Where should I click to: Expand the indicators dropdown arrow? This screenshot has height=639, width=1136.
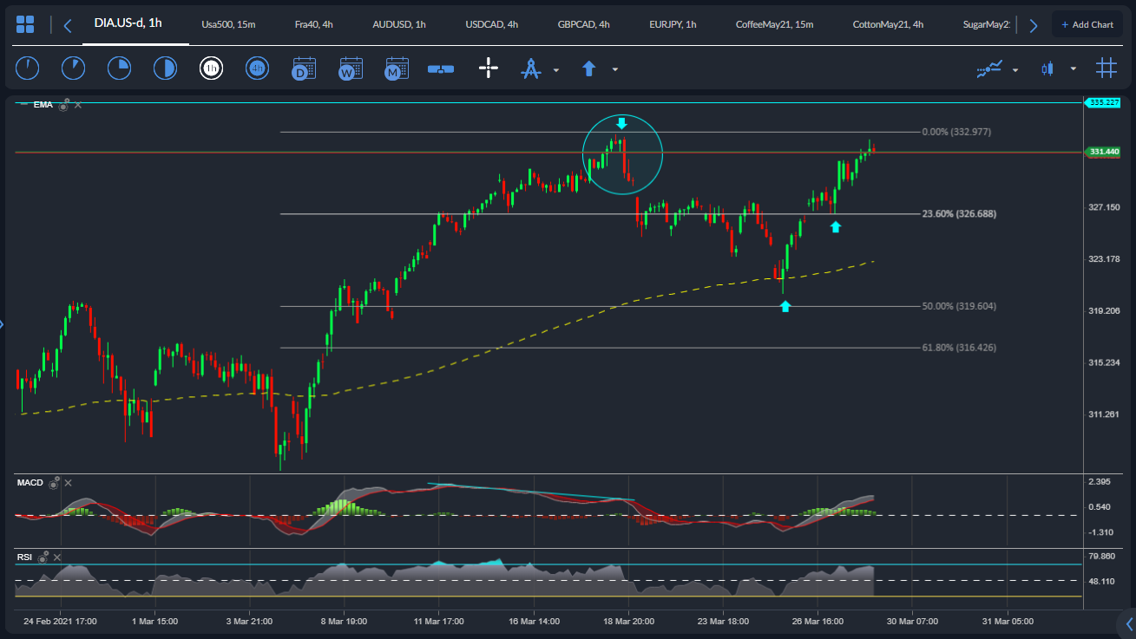tap(1015, 69)
